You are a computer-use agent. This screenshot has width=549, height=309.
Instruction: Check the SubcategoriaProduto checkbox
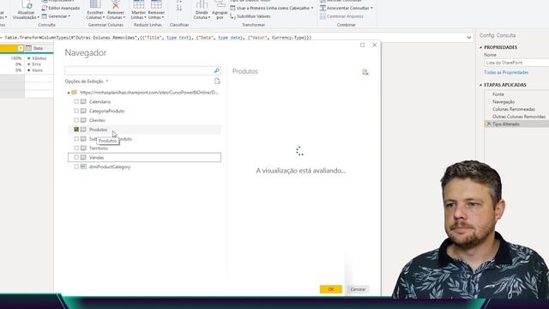tap(76, 139)
